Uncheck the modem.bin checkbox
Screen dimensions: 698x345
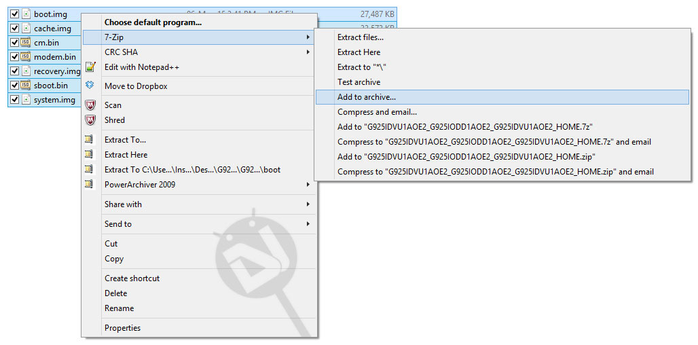click(x=15, y=57)
